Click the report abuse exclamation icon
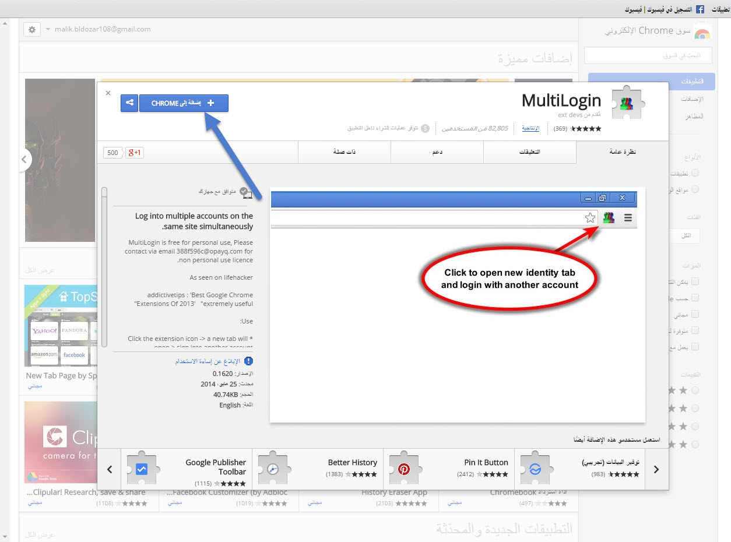Image resolution: width=731 pixels, height=542 pixels. tap(249, 361)
